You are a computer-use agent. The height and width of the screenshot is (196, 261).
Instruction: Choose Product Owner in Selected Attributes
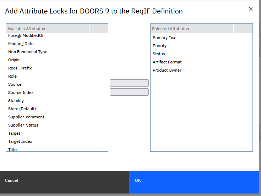[167, 70]
